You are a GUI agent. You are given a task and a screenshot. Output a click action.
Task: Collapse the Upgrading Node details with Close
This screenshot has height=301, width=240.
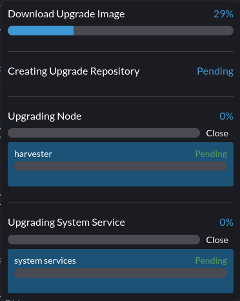point(217,133)
